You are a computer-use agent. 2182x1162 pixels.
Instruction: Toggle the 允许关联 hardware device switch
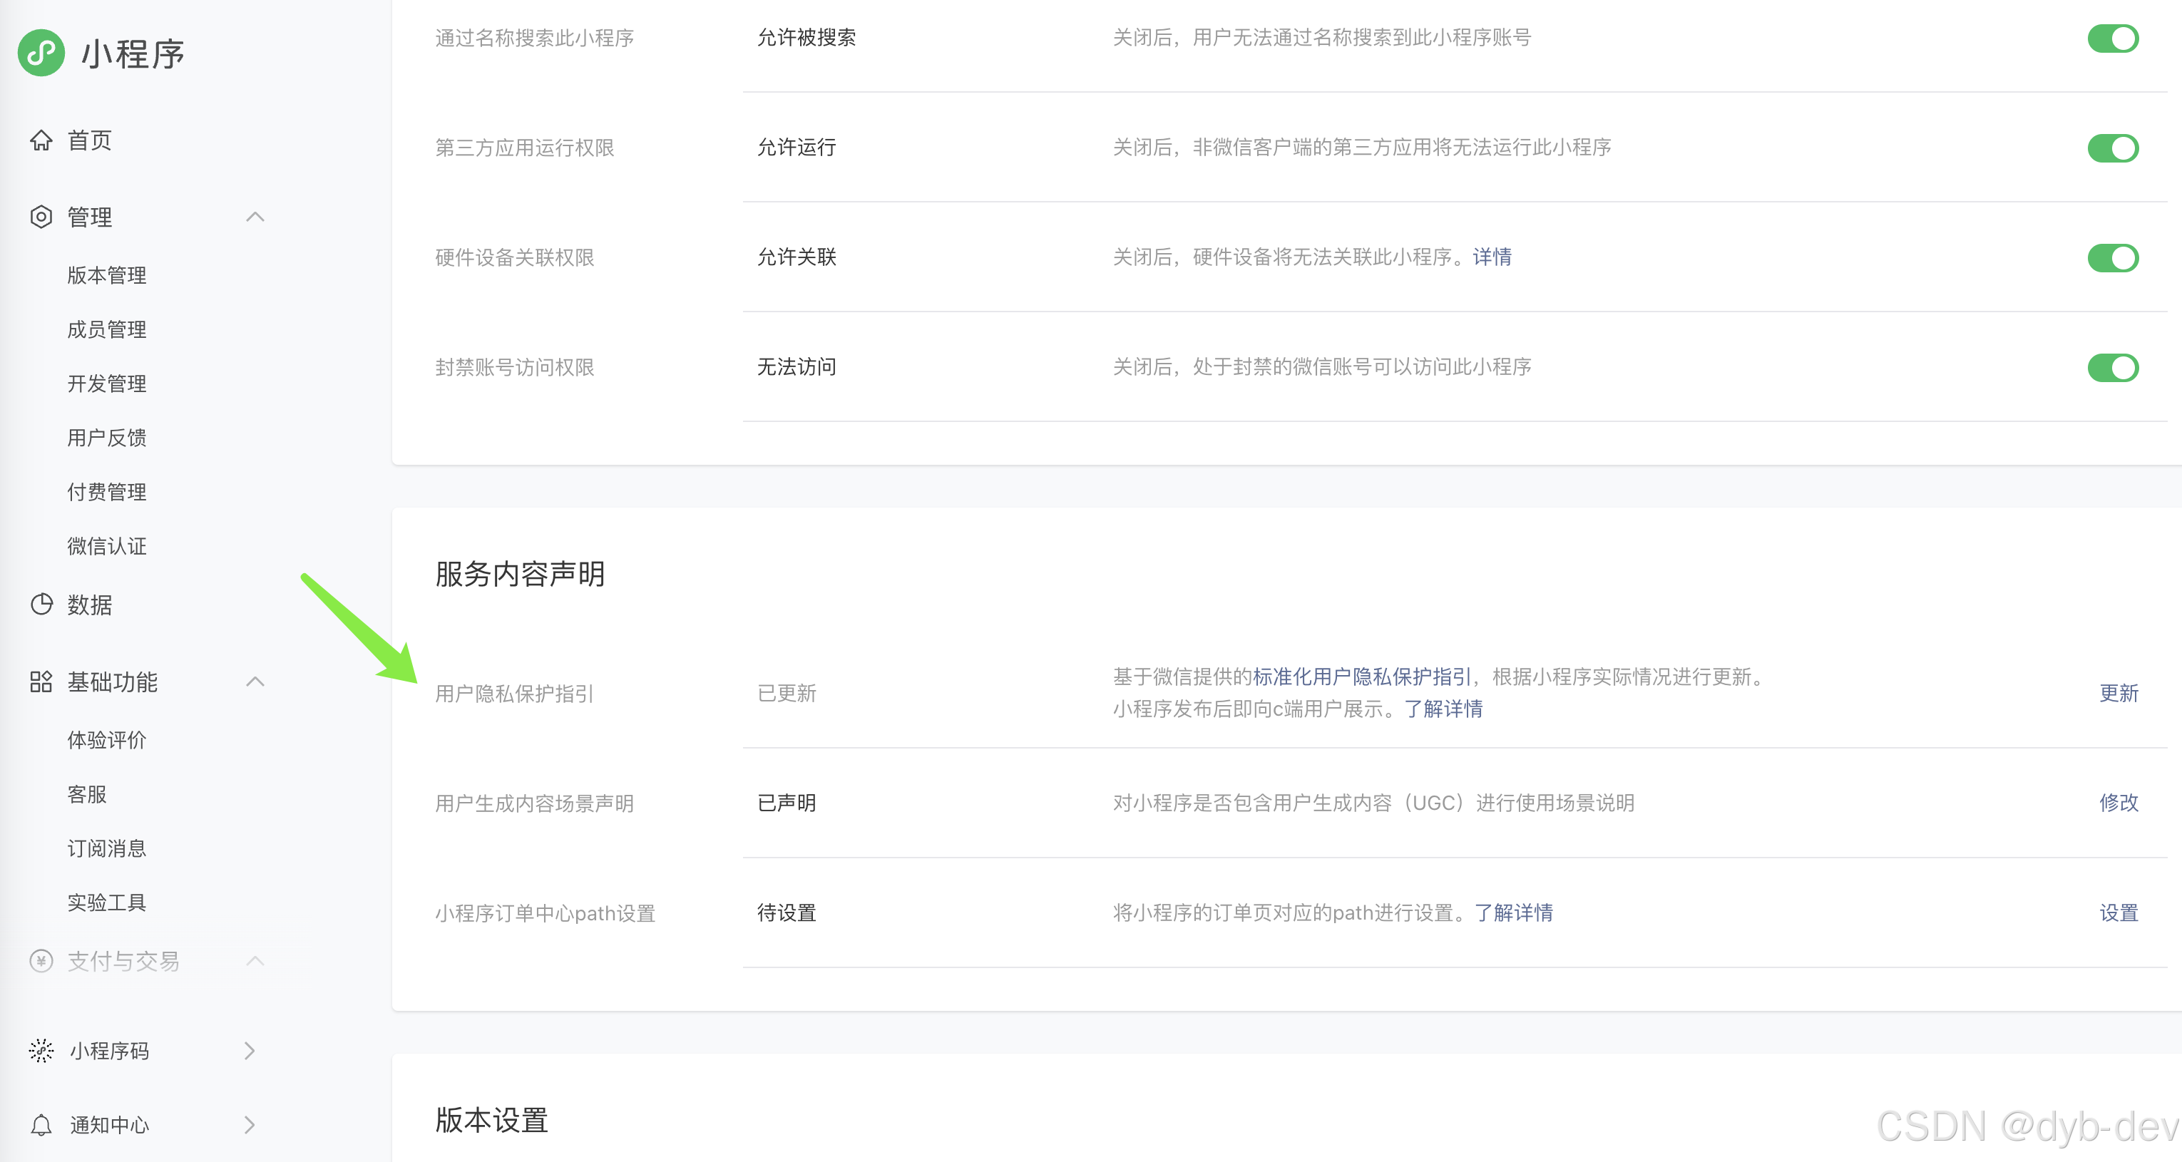pyautogui.click(x=2113, y=257)
